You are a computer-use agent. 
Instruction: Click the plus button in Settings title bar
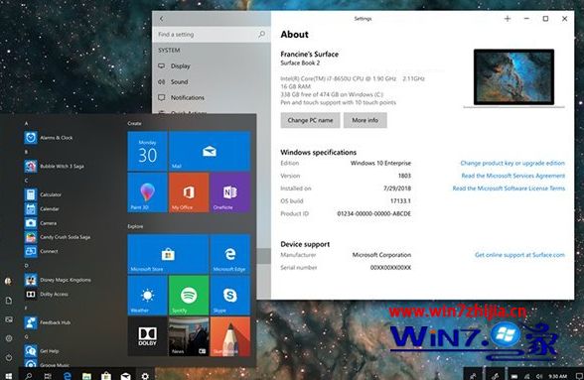pyautogui.click(x=508, y=19)
